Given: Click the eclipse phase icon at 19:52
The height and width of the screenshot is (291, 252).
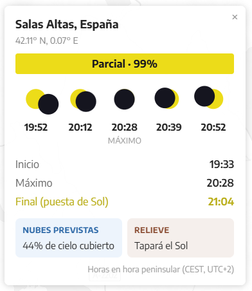Looking at the screenshot, I should [42, 102].
